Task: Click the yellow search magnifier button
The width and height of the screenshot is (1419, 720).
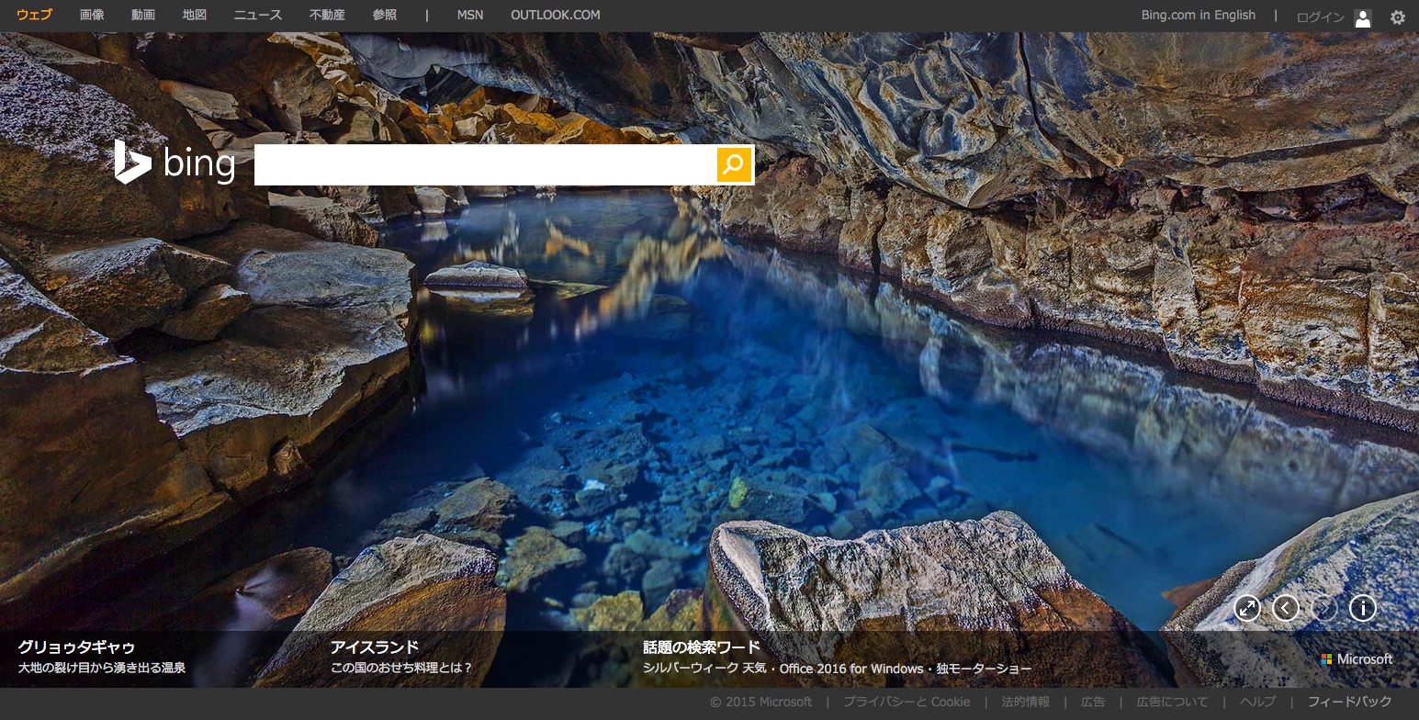Action: coord(734,164)
